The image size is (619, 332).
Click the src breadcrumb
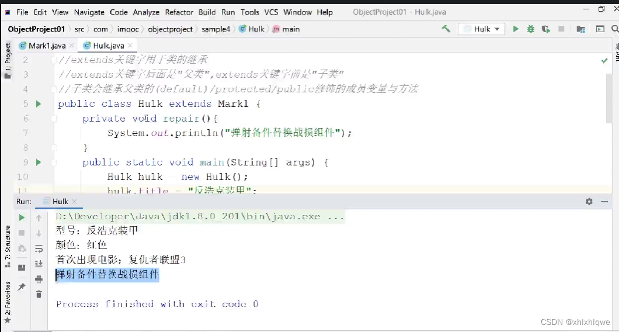(x=79, y=29)
